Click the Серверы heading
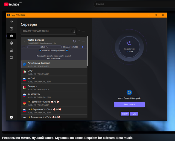175x141 pixels. [29, 24]
